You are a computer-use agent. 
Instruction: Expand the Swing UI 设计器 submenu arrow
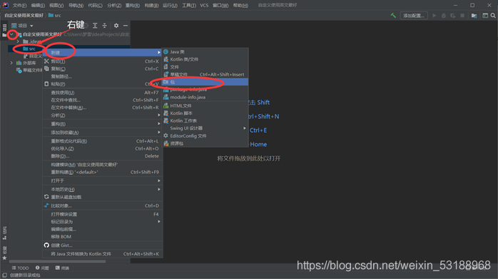tap(245, 128)
